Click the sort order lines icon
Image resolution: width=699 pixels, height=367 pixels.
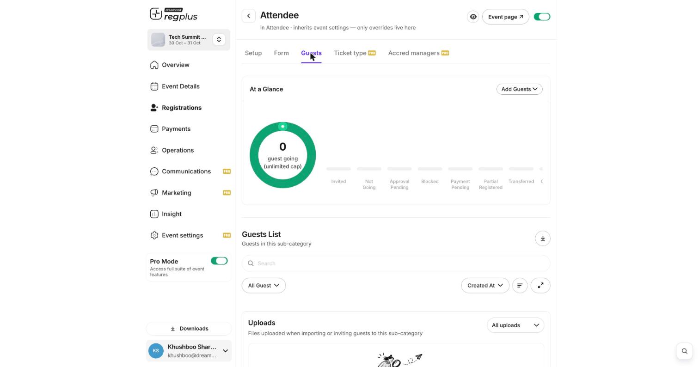coord(520,286)
